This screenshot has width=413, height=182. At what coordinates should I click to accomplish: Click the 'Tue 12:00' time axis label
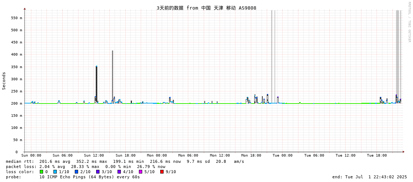click(x=346, y=155)
